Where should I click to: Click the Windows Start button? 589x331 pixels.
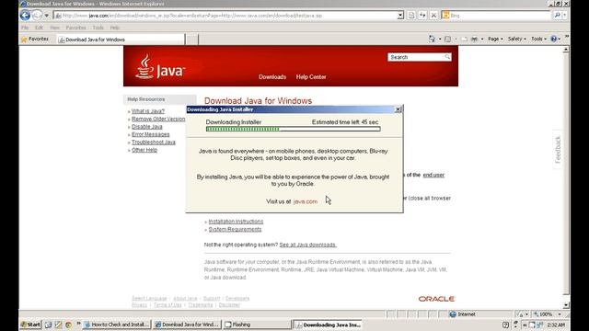coord(30,325)
